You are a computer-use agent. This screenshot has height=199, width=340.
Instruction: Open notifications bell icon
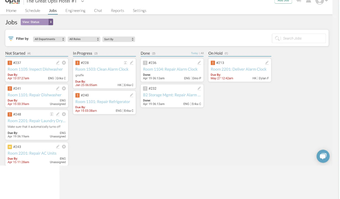[309, 1]
